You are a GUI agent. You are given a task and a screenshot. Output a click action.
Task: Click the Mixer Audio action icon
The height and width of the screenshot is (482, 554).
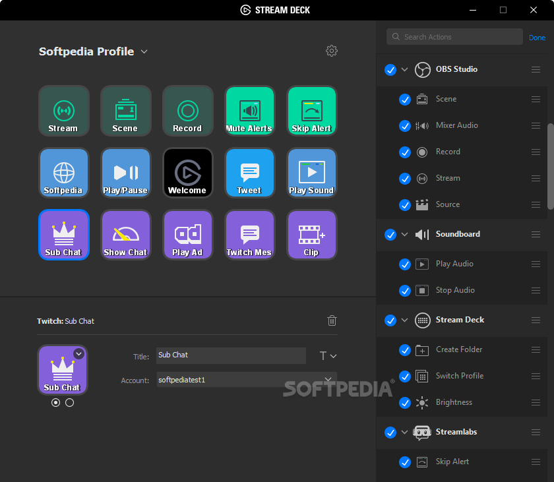tap(422, 126)
